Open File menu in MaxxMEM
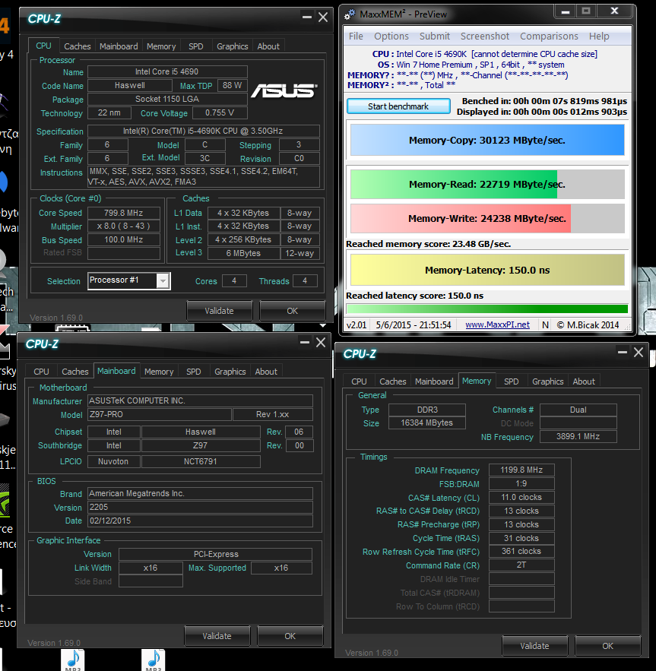This screenshot has width=656, height=671. coord(356,36)
